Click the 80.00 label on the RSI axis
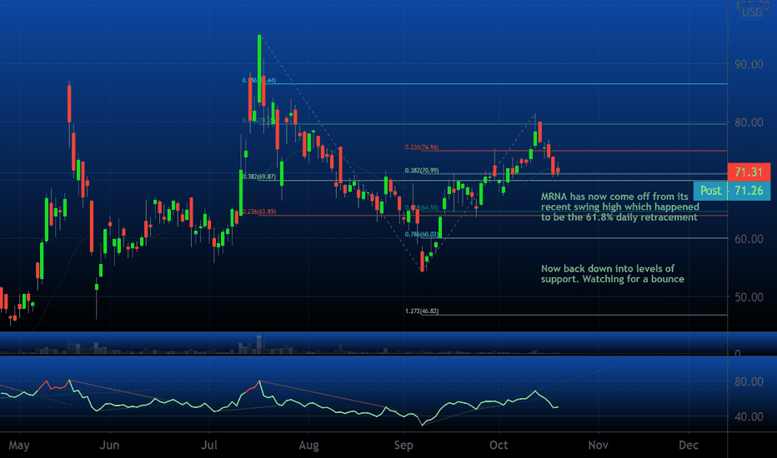Image resolution: width=777 pixels, height=458 pixels. (749, 381)
